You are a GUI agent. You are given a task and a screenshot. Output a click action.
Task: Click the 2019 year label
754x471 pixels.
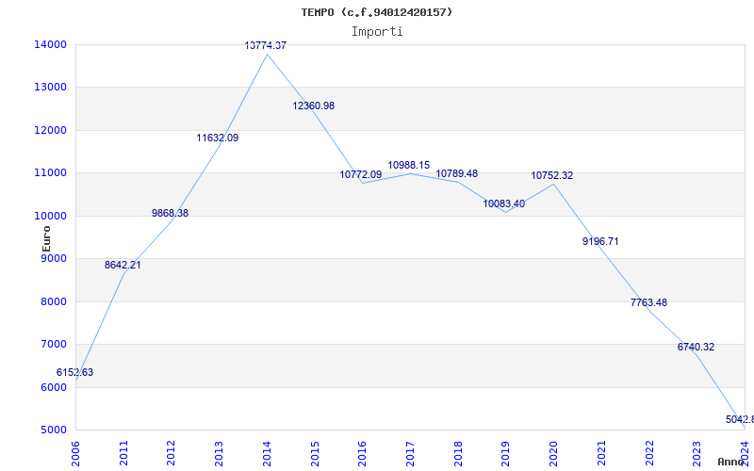click(506, 454)
